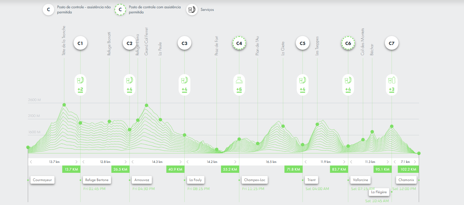Image resolution: width=464 pixels, height=205 pixels.
Task: Click the right arrow of the 11.9 km segment
Action: 344,162
